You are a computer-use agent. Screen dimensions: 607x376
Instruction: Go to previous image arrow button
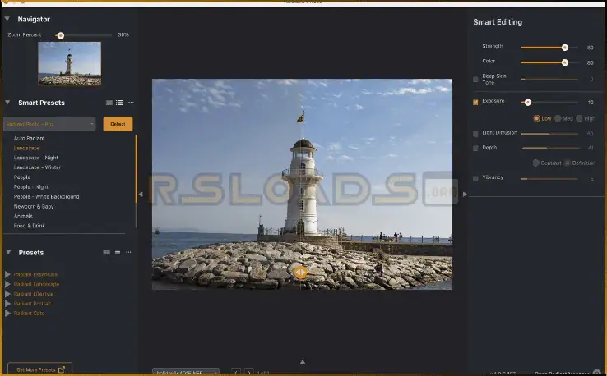[236, 372]
